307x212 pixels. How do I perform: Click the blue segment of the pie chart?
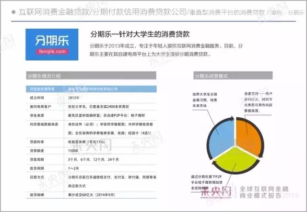pyautogui.click(x=222, y=138)
